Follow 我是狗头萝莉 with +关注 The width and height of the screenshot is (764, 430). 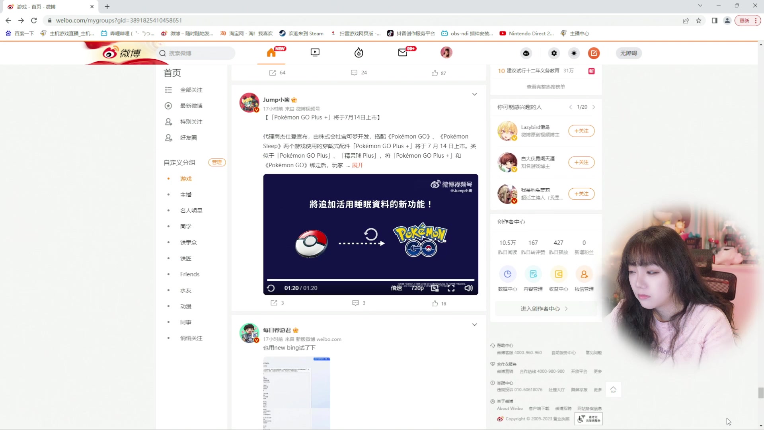coord(581,194)
